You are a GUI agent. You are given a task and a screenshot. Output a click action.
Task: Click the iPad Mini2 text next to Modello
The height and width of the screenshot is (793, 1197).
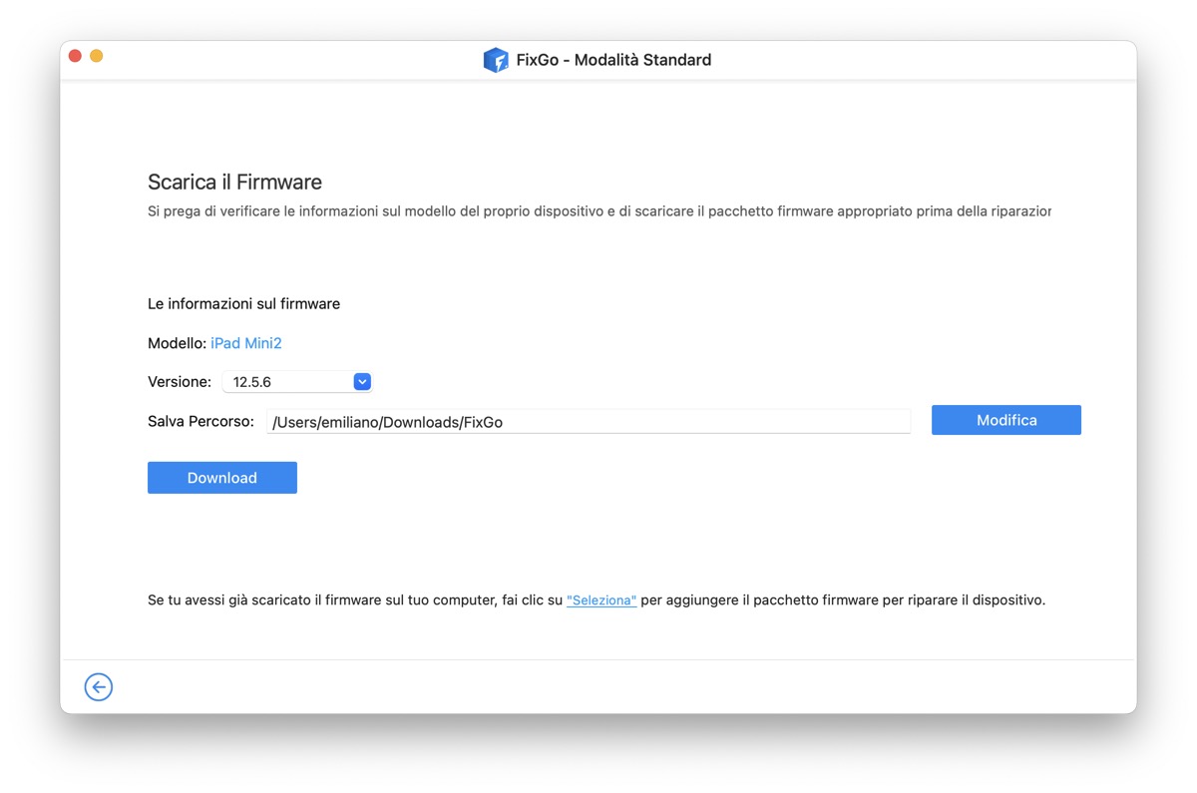pos(245,342)
